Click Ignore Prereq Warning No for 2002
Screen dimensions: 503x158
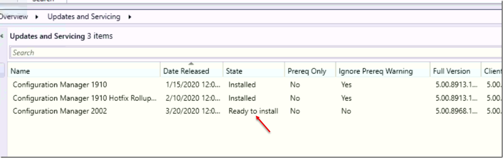(x=346, y=111)
